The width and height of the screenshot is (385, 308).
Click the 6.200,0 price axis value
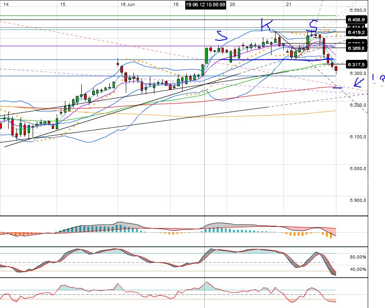pos(358,105)
